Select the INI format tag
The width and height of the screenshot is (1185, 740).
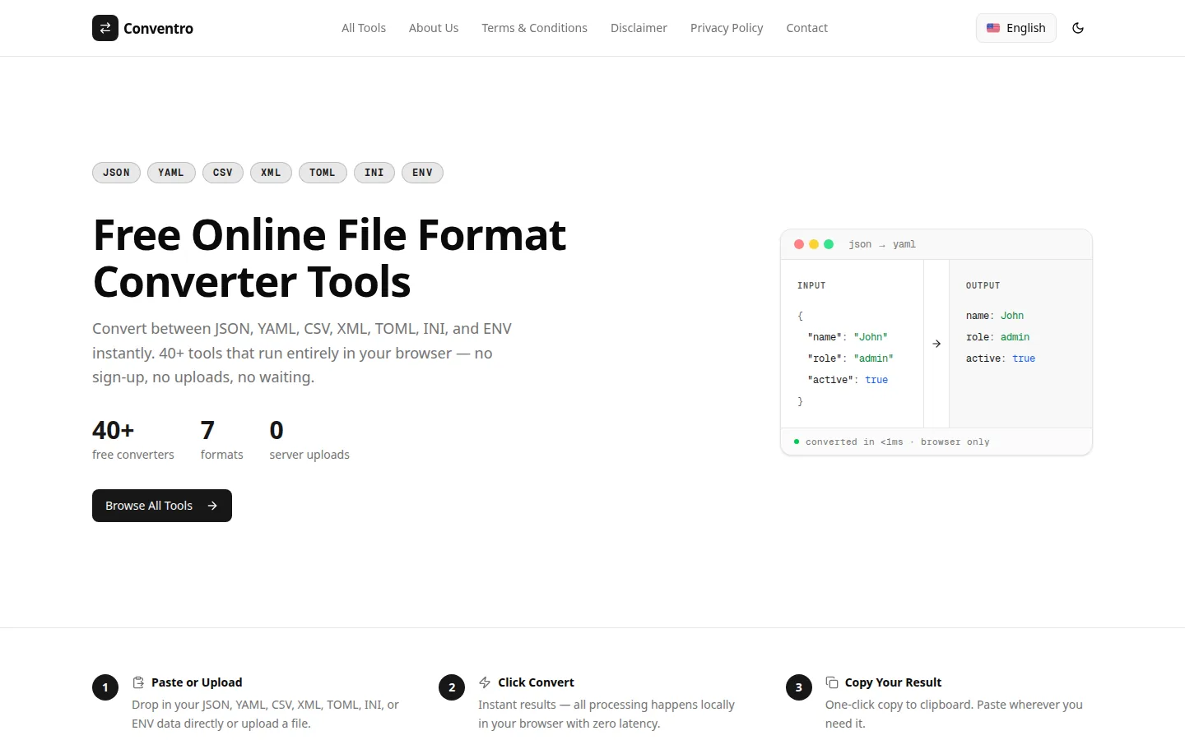(374, 173)
